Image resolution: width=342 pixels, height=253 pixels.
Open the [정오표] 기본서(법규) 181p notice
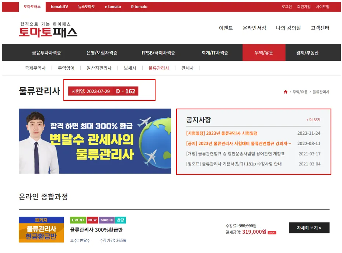click(x=234, y=164)
